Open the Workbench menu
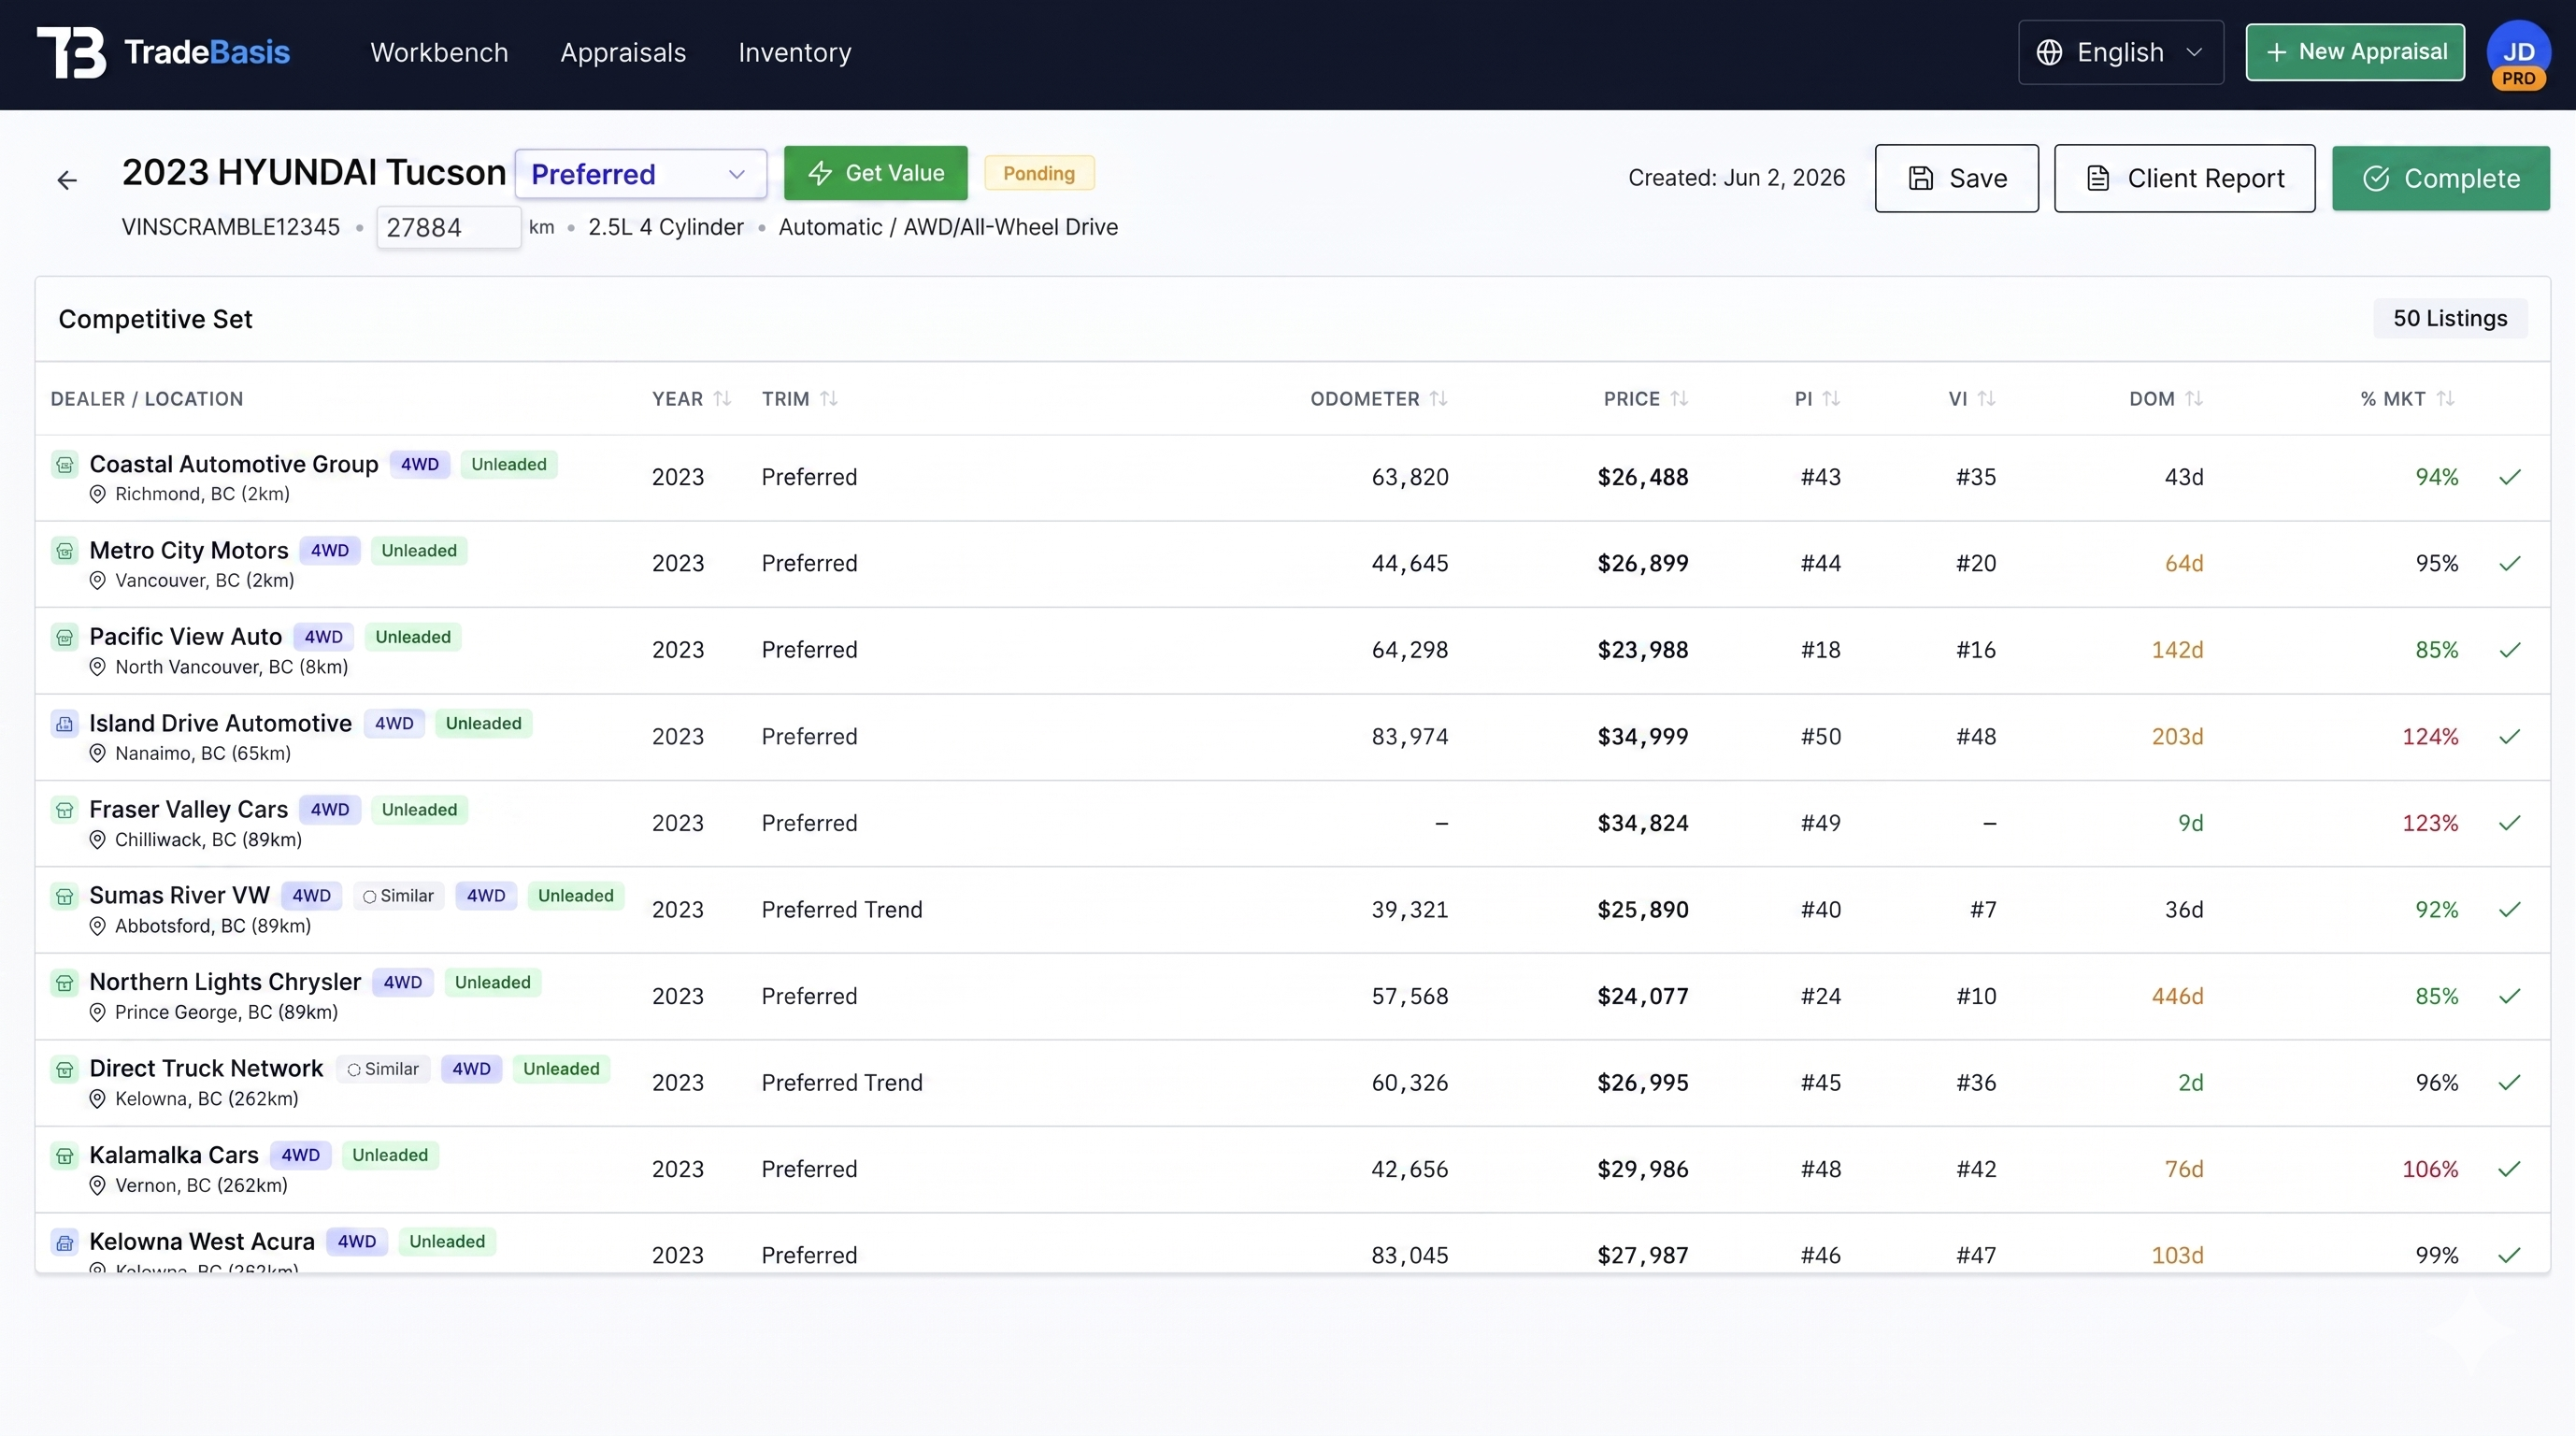The image size is (2576, 1436). tap(439, 52)
